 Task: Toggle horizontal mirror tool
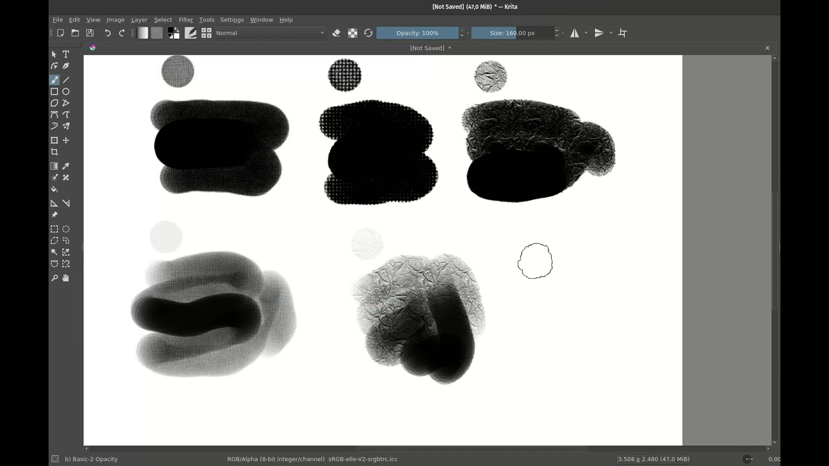click(x=574, y=33)
